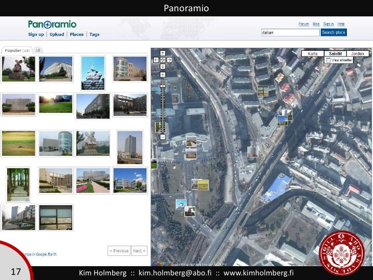Open the curved glass building thumbnail
The height and width of the screenshot is (280, 373).
tap(130, 69)
